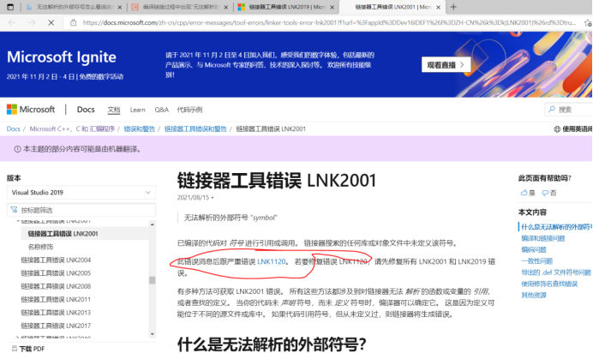Select 代码示例 in the top navigation
The image size is (593, 353).
click(189, 110)
